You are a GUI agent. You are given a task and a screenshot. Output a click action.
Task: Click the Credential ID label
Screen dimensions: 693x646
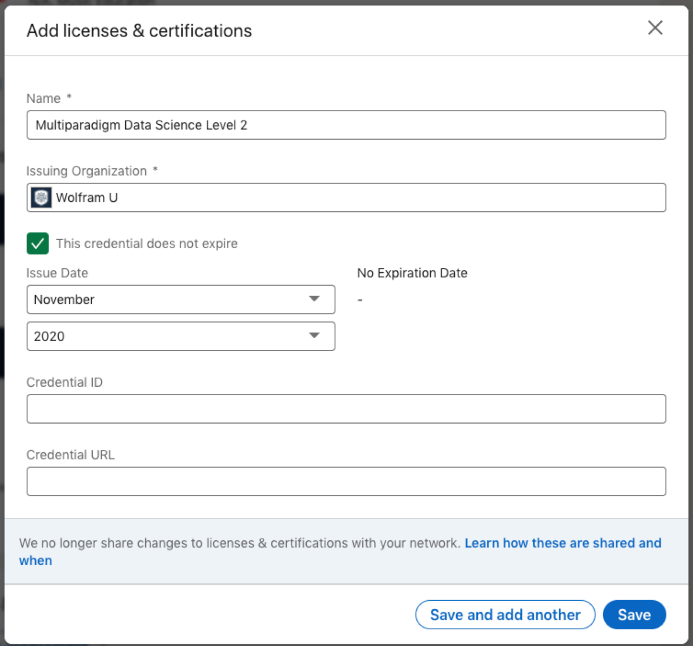point(64,382)
